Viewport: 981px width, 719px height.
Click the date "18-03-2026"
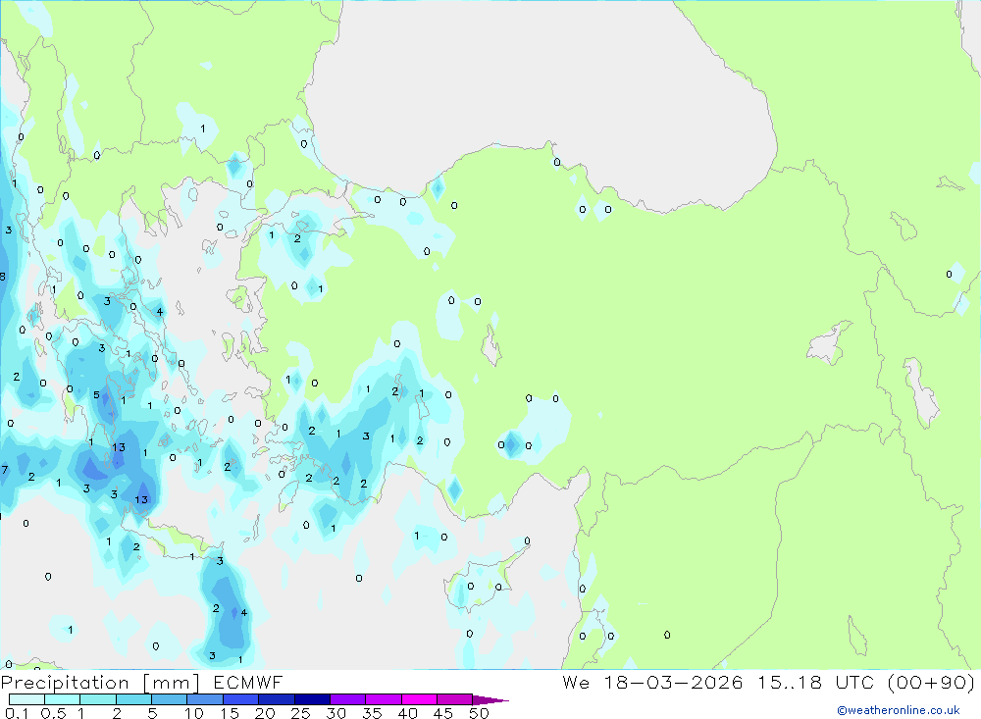tap(673, 682)
